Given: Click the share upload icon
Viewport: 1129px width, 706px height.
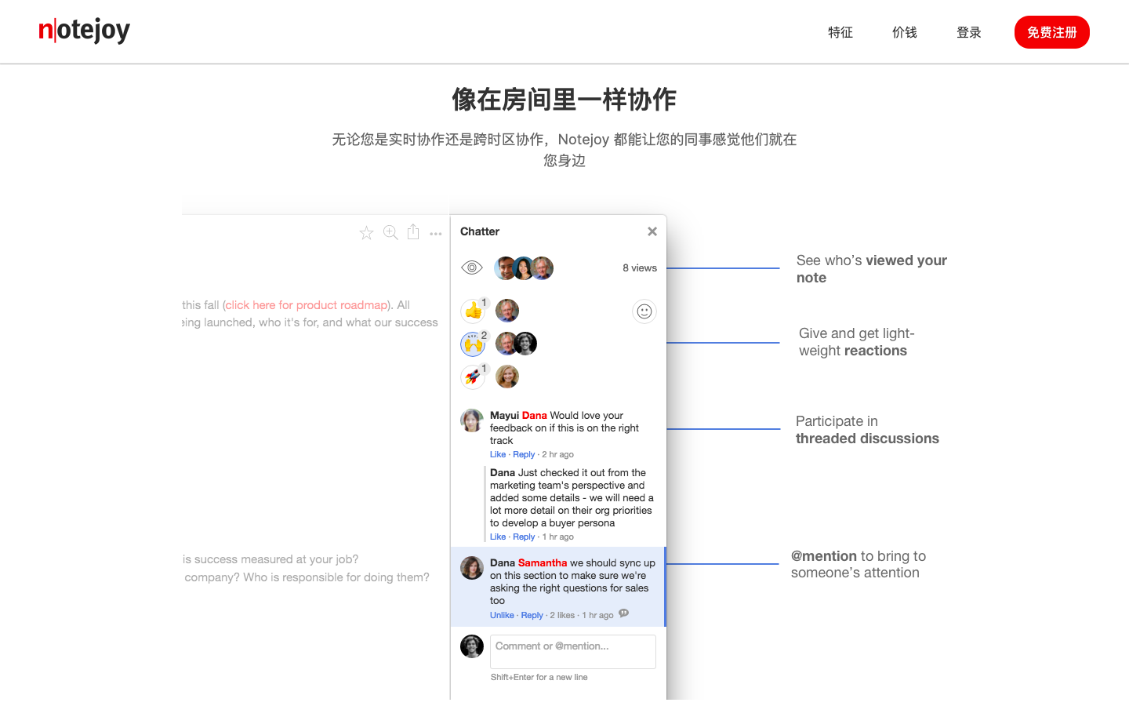Looking at the screenshot, I should [x=413, y=232].
